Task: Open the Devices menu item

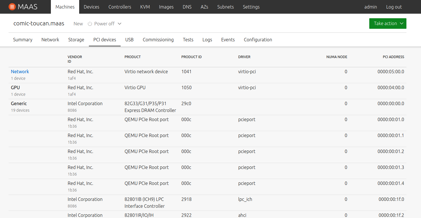Action: 91,7
